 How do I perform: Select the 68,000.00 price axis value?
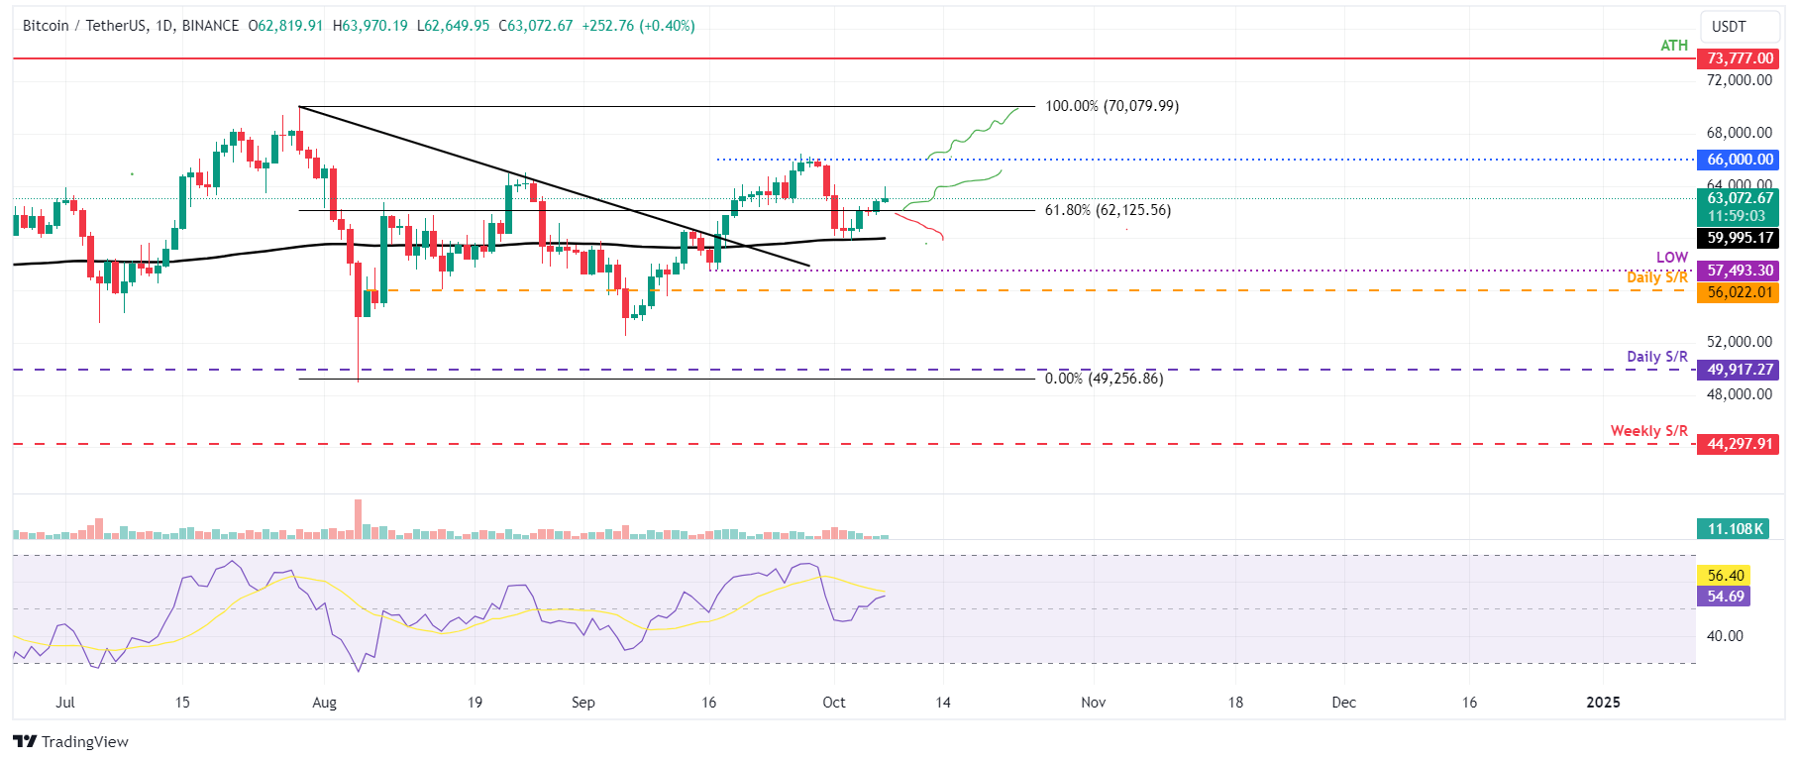coord(1739,133)
